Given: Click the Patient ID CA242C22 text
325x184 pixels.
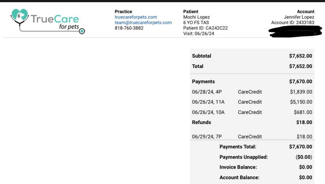Looking at the screenshot, I should (x=205, y=28).
